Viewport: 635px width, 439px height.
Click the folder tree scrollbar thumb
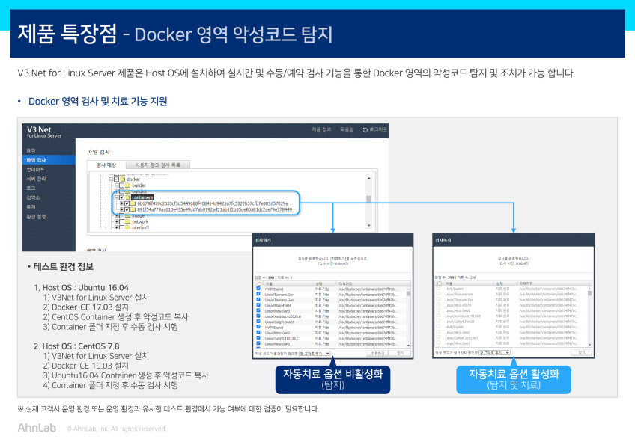(368, 199)
